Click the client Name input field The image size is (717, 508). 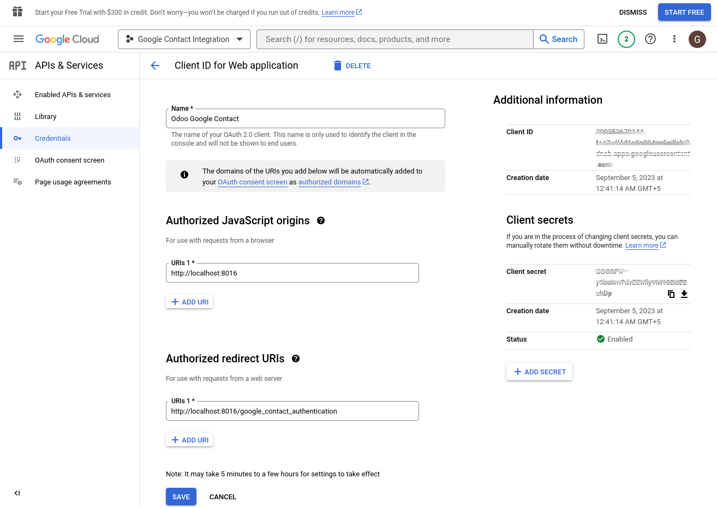click(305, 119)
